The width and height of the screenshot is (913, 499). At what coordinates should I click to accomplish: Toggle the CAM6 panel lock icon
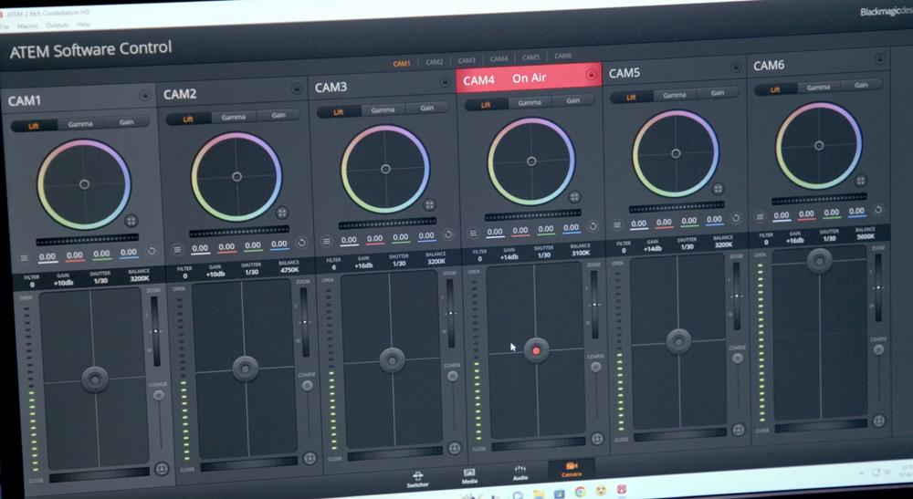point(879,59)
